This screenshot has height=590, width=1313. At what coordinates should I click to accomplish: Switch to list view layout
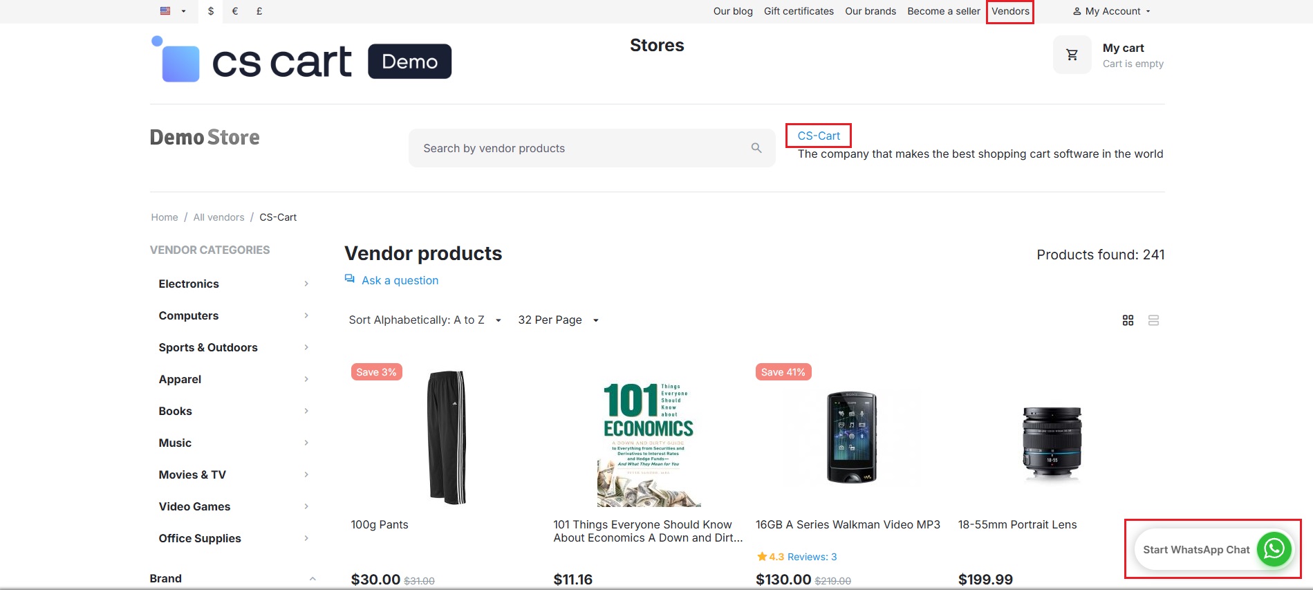1153,320
